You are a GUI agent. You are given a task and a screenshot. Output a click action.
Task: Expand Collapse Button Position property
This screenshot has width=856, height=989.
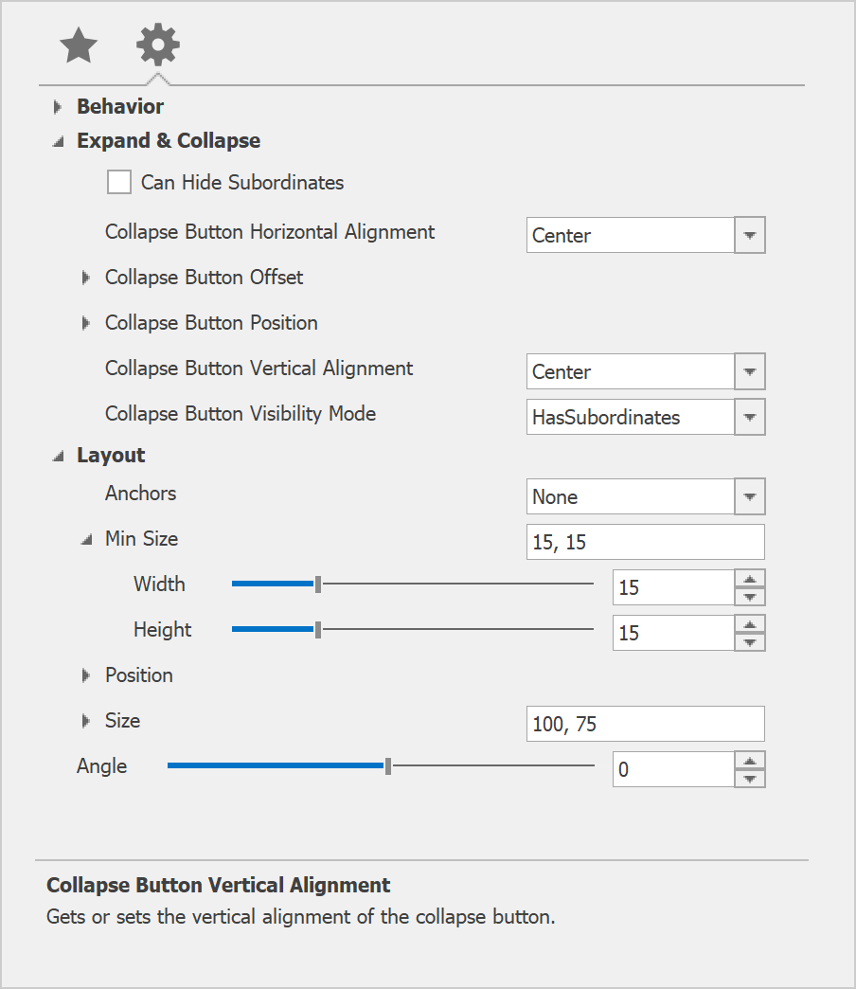click(x=86, y=323)
